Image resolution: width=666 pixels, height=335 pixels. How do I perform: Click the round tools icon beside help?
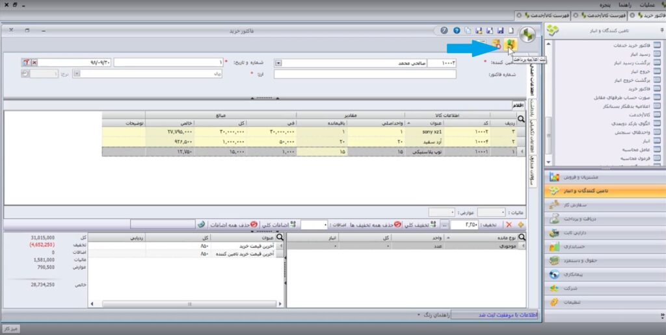click(444, 31)
